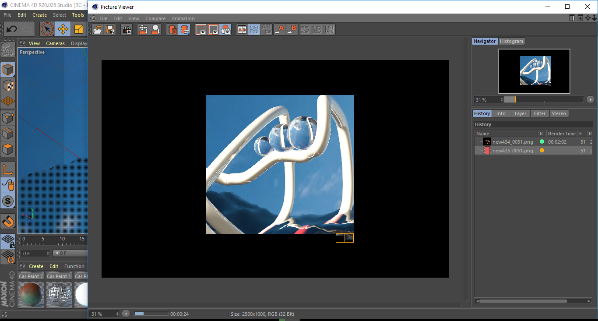Select Model mode cube in Cinema 4D
Image resolution: width=598 pixels, height=321 pixels.
(x=8, y=70)
